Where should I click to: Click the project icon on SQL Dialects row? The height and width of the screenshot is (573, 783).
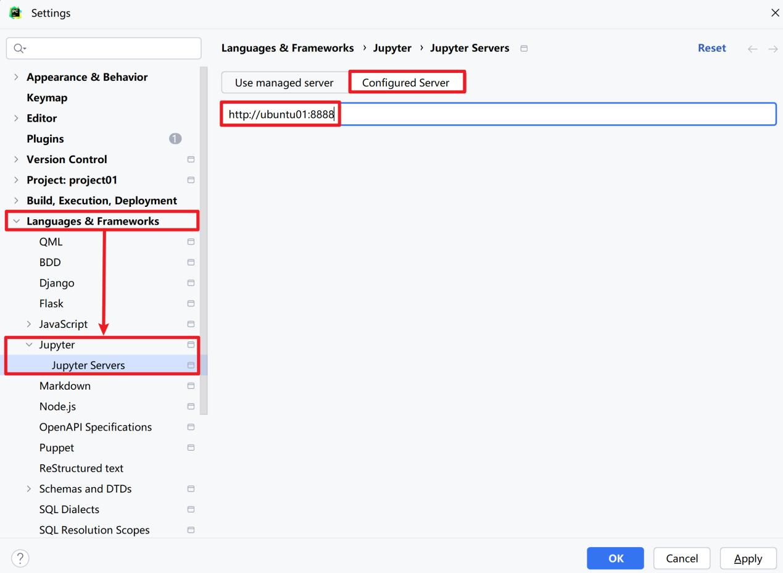(x=191, y=509)
